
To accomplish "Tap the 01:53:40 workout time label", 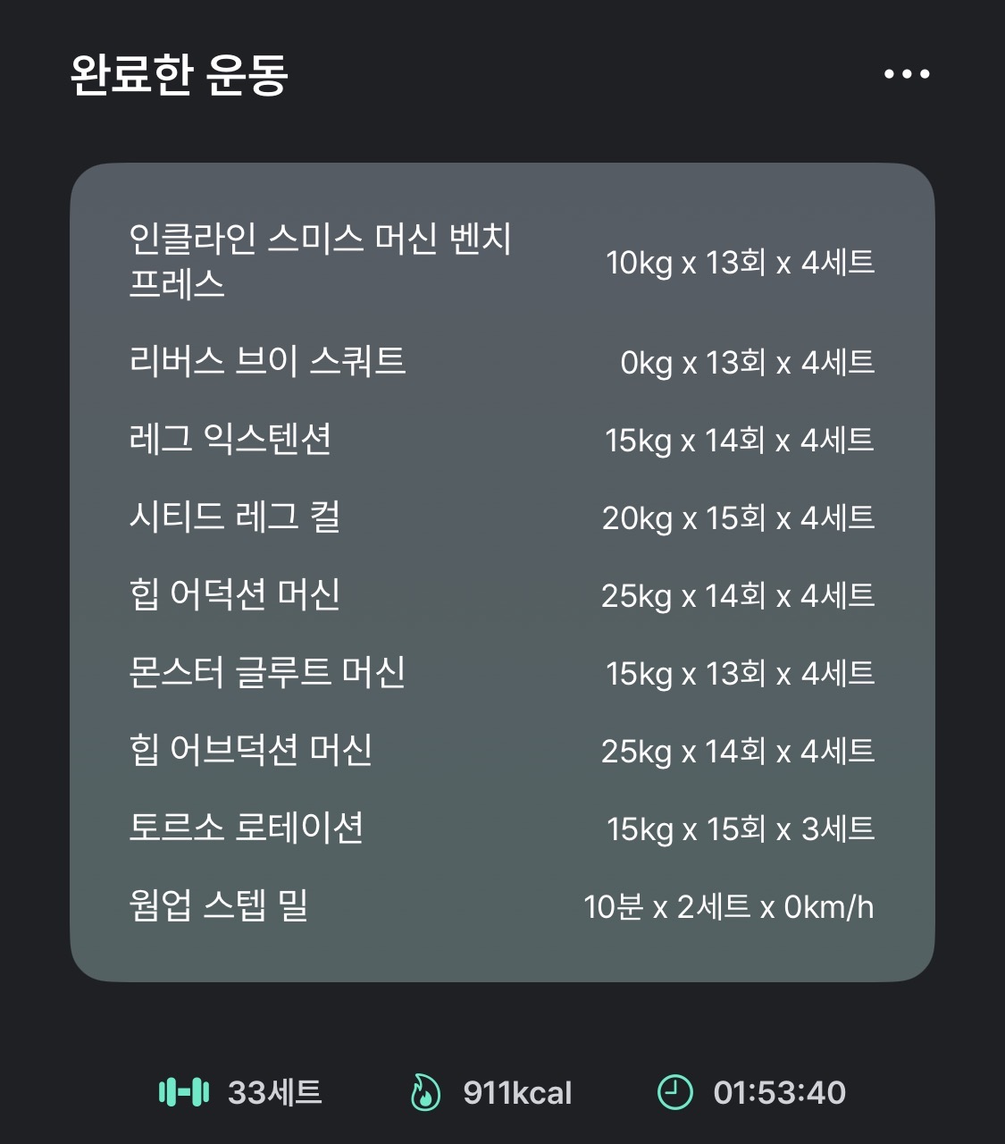I will click(x=779, y=1092).
